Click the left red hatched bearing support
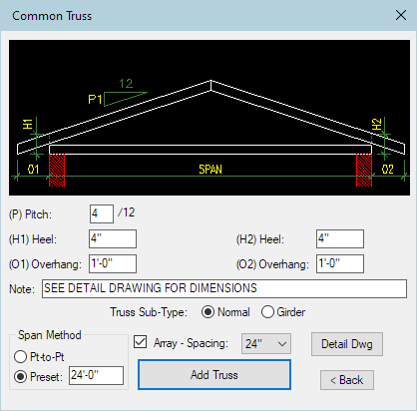Viewport: 417px width, 411px height. tap(57, 170)
